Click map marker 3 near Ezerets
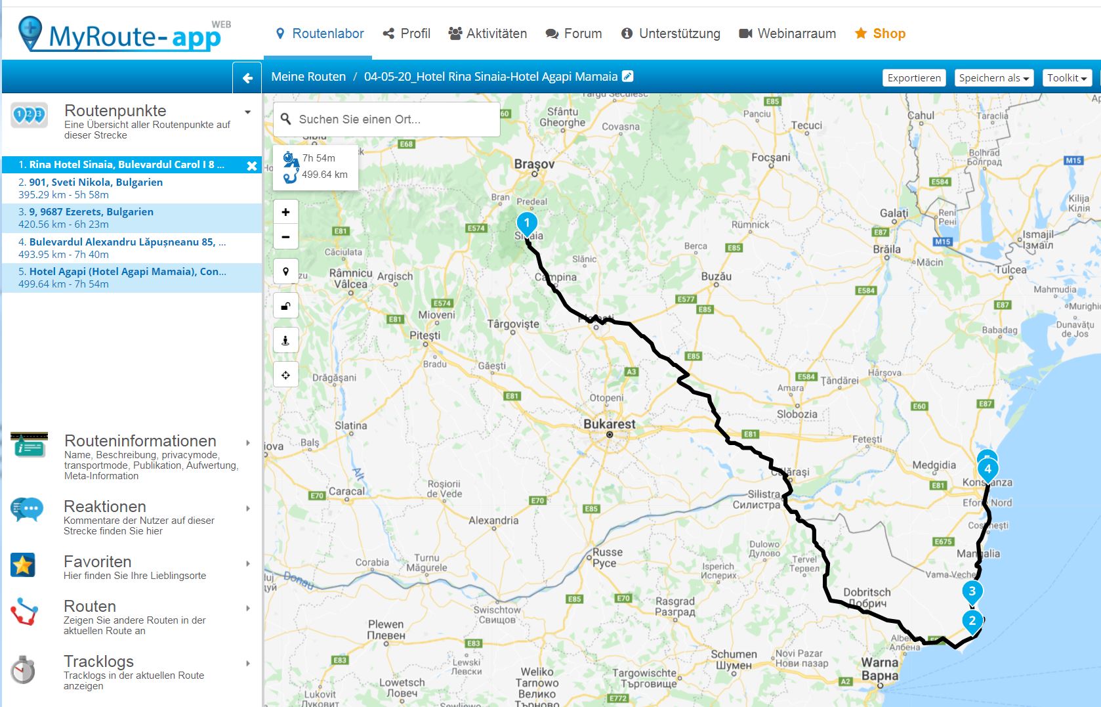Image resolution: width=1101 pixels, height=707 pixels. (x=972, y=591)
